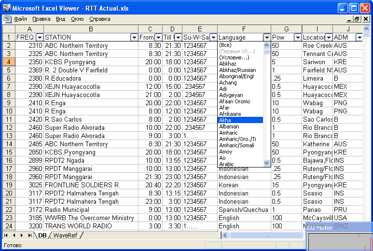Click vertical scrollbar up arrow of sheet
This screenshot has width=373, height=251.
pos(366,29)
